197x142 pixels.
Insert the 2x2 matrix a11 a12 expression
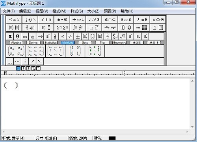tap(16, 51)
